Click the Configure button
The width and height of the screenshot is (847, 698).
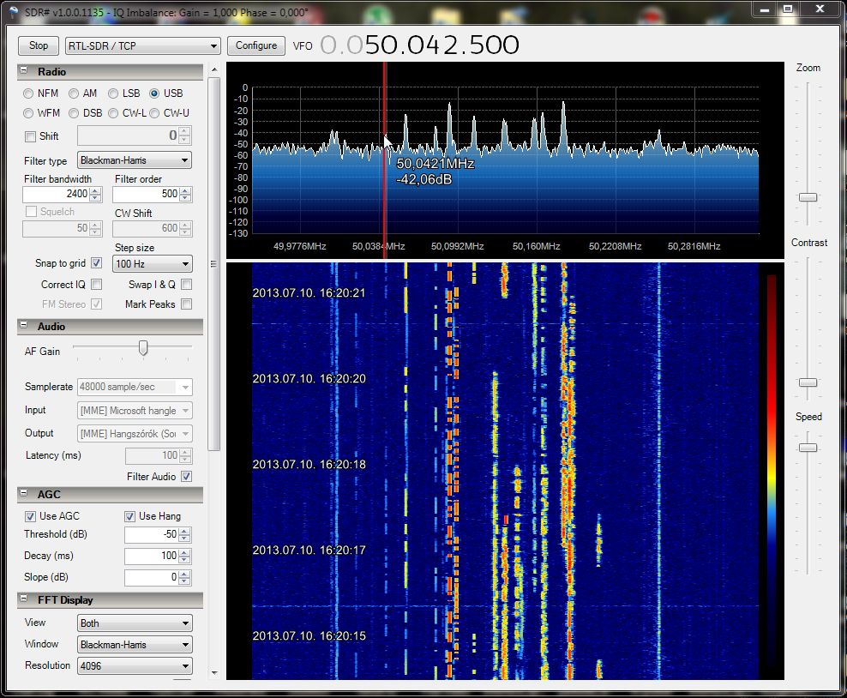(256, 46)
